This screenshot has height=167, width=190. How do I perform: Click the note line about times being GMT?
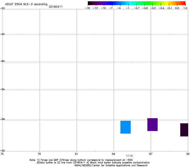click(81, 160)
